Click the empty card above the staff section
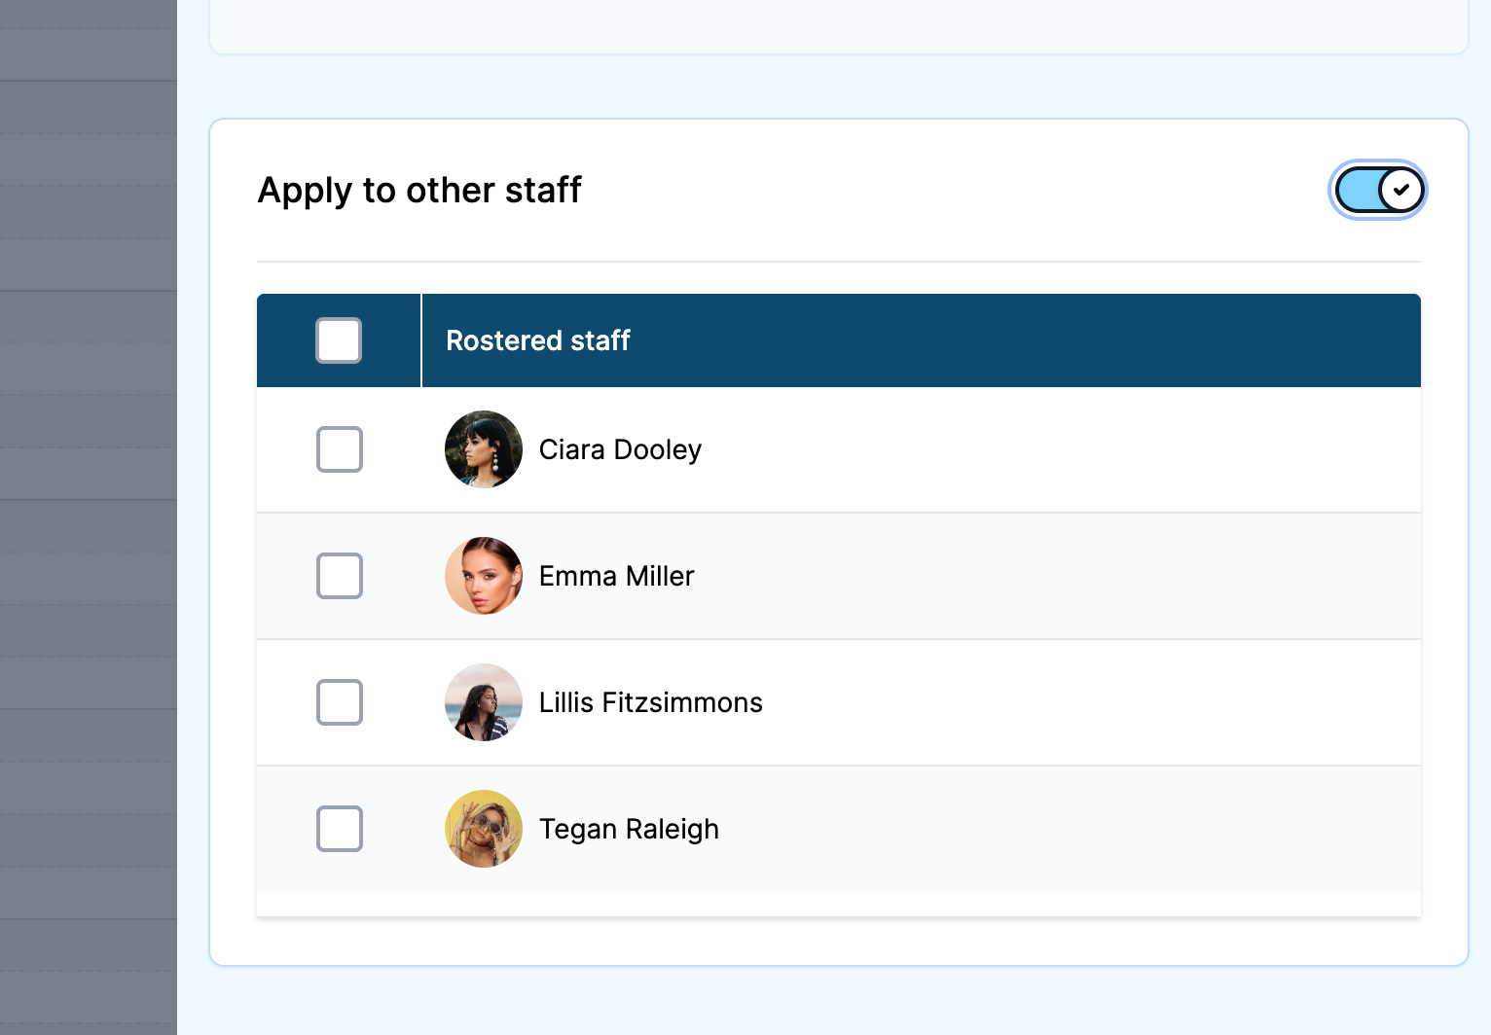The height and width of the screenshot is (1035, 1491). coord(837,25)
